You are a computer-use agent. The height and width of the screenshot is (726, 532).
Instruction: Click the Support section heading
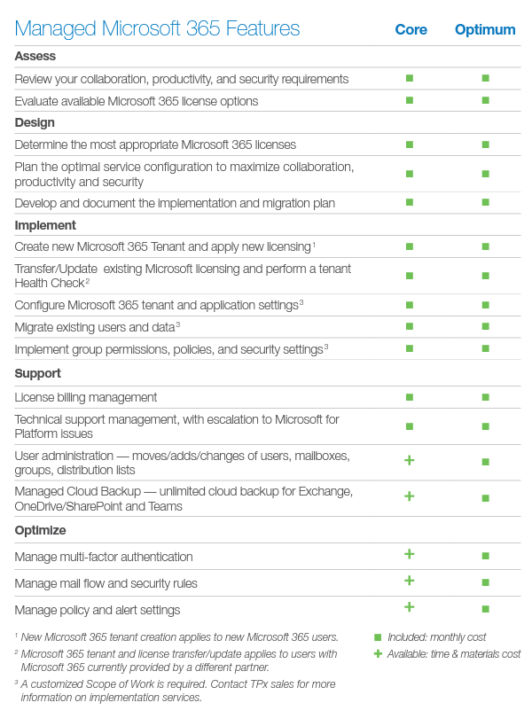click(38, 373)
